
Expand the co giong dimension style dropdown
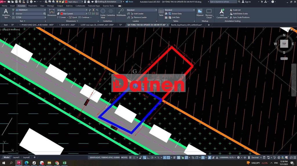click(72, 10)
